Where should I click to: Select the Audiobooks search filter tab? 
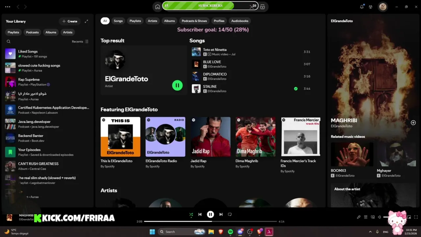coord(240,21)
